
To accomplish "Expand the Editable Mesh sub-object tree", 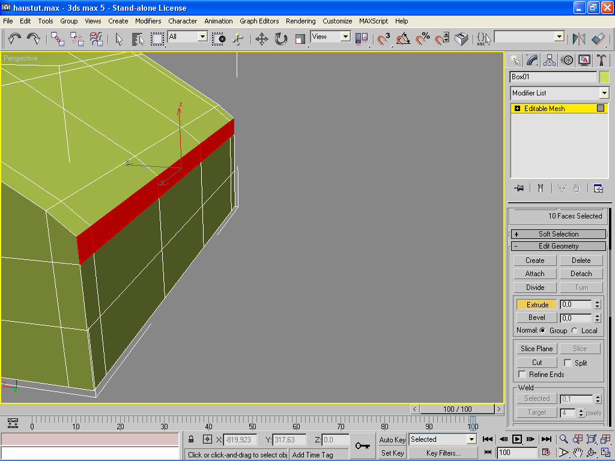I will [517, 109].
